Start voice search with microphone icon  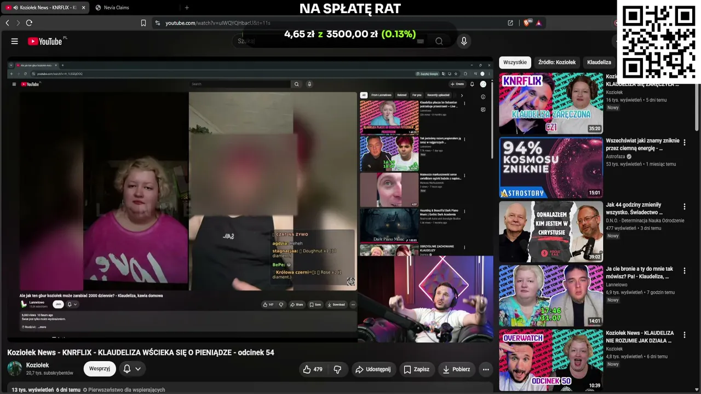[464, 41]
